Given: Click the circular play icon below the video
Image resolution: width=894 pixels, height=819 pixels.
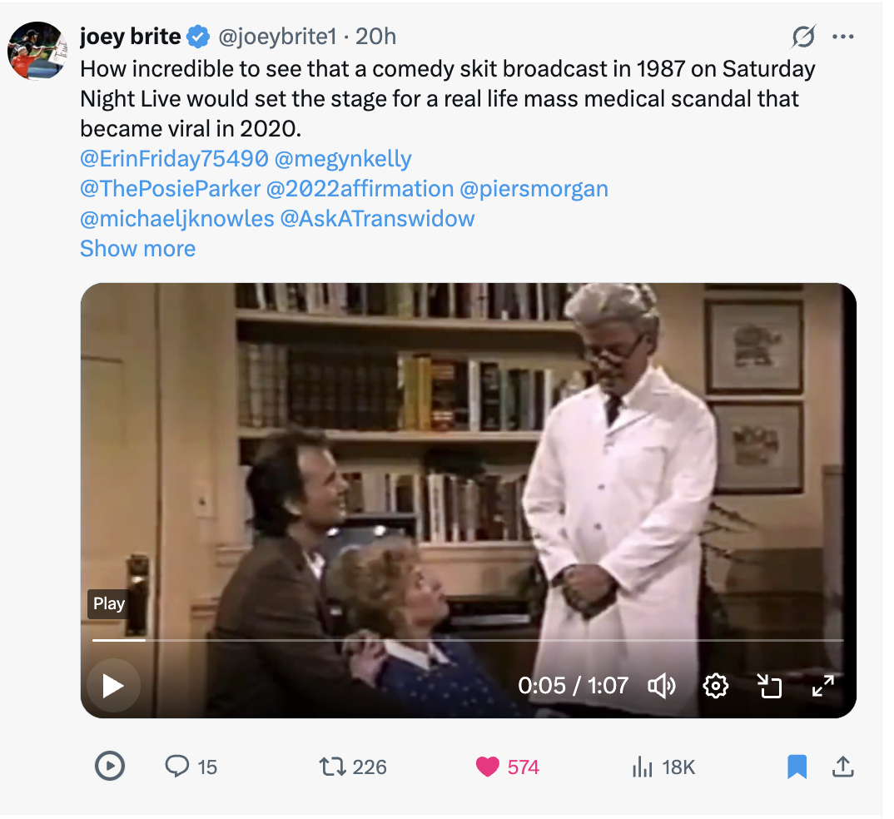Looking at the screenshot, I should (x=110, y=766).
